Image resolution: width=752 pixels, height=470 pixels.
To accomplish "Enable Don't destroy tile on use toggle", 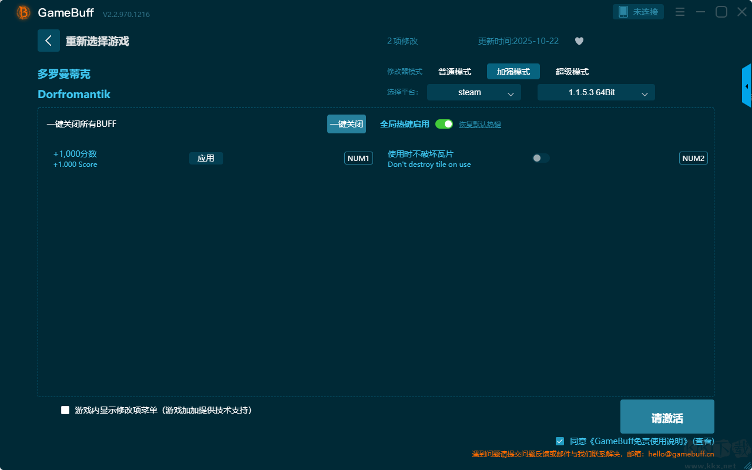I will coord(540,158).
